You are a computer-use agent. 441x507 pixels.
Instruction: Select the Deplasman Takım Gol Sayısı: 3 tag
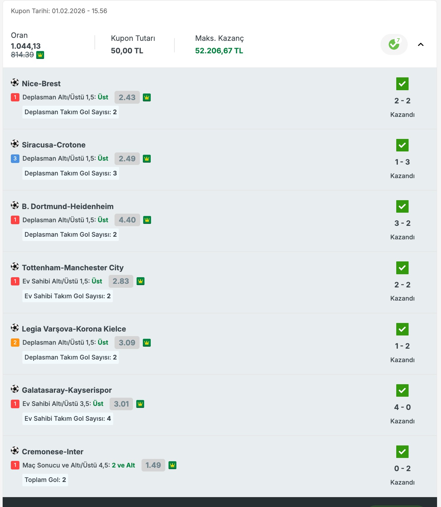70,173
